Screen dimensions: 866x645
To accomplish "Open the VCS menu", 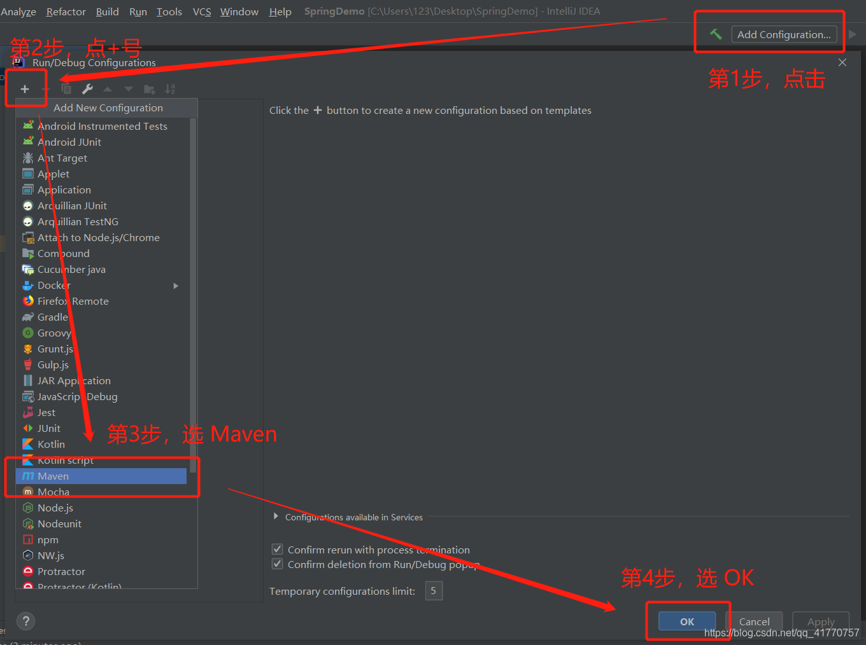I will [x=202, y=11].
